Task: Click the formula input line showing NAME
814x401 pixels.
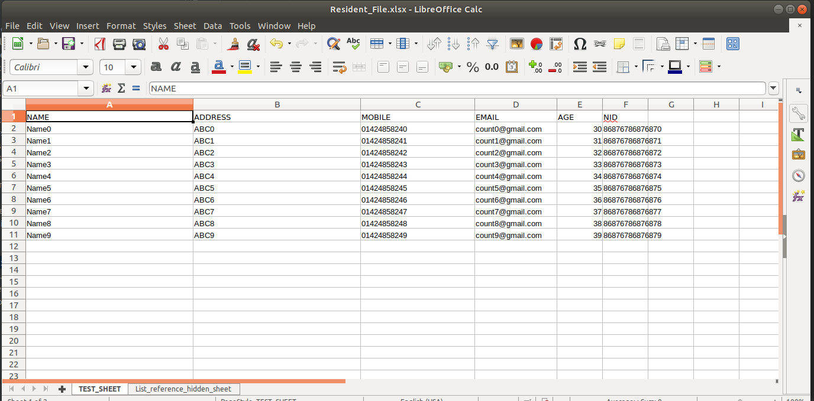Action: [x=456, y=89]
